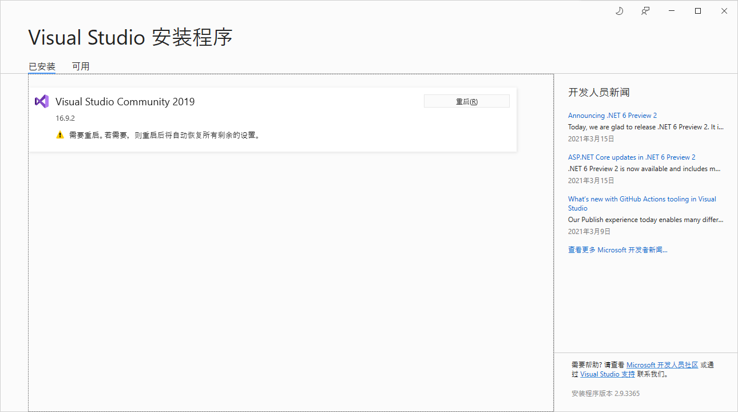This screenshot has width=738, height=412.
Task: Minimize the installer window
Action: [672, 11]
